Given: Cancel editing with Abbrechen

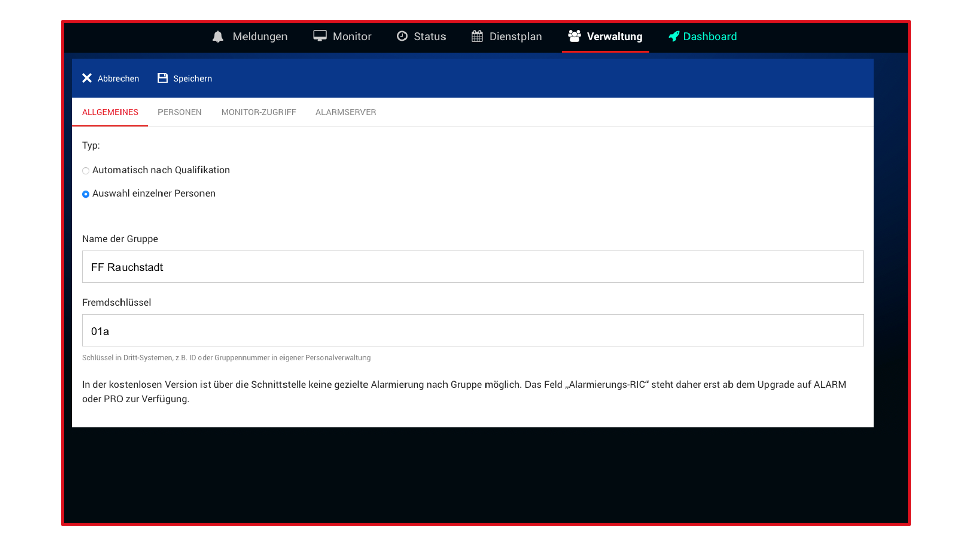Looking at the screenshot, I should point(110,78).
